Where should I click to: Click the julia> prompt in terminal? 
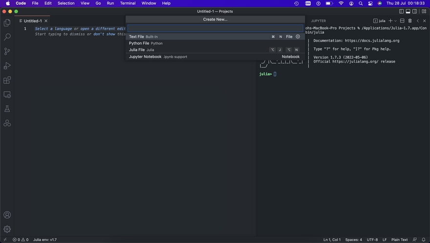265,74
